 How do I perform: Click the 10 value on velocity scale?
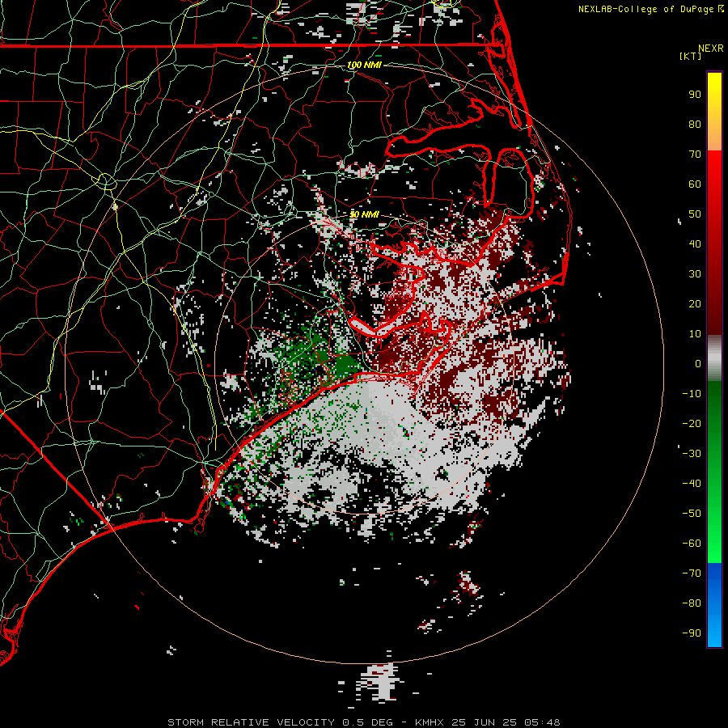click(695, 334)
